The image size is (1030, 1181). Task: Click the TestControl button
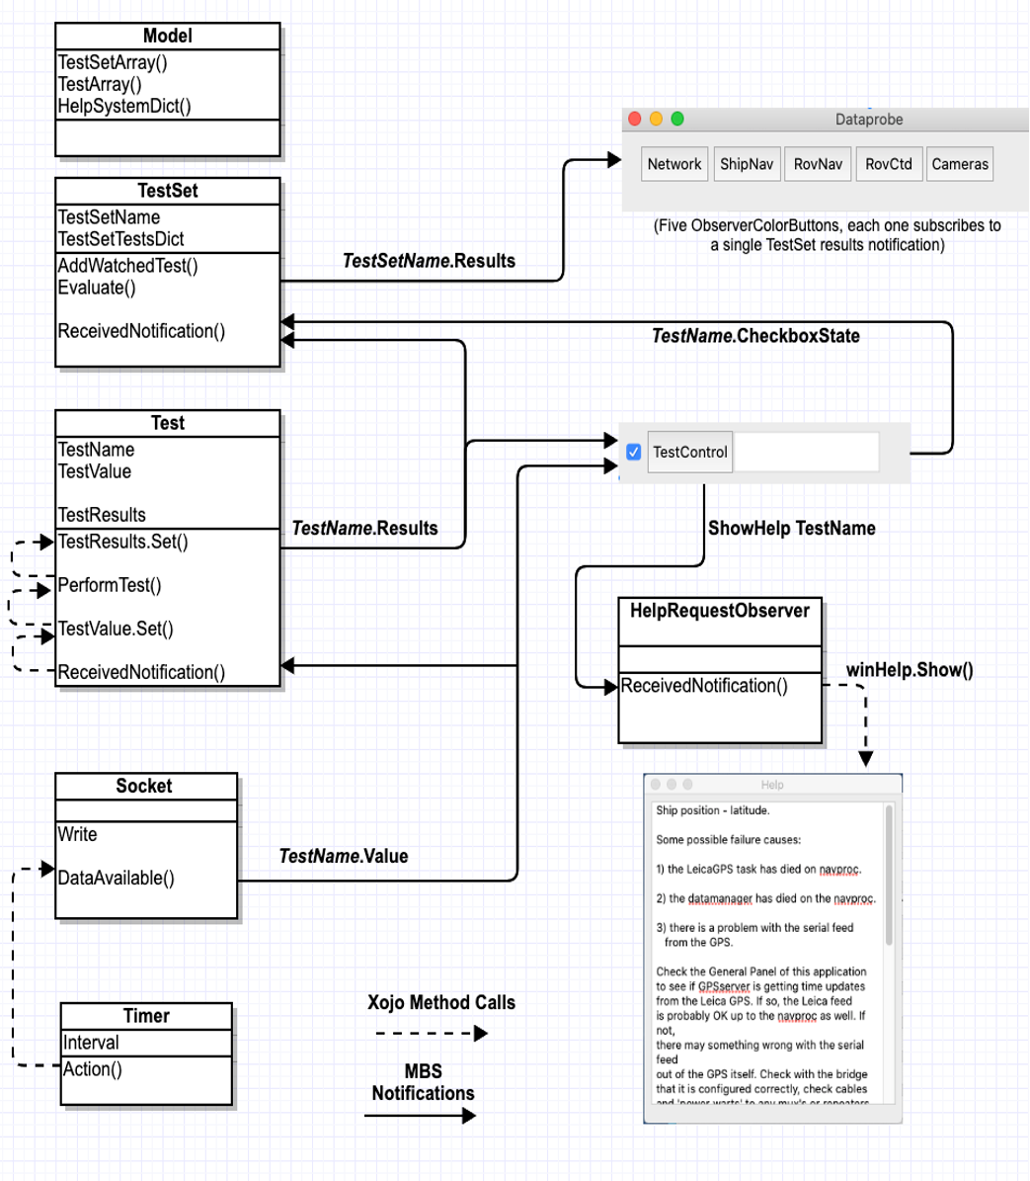(689, 453)
